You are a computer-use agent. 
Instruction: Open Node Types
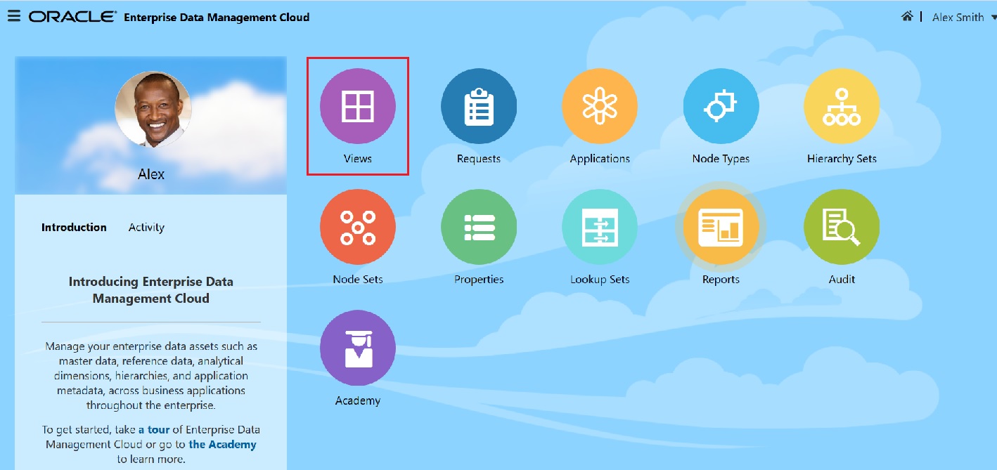coord(721,105)
